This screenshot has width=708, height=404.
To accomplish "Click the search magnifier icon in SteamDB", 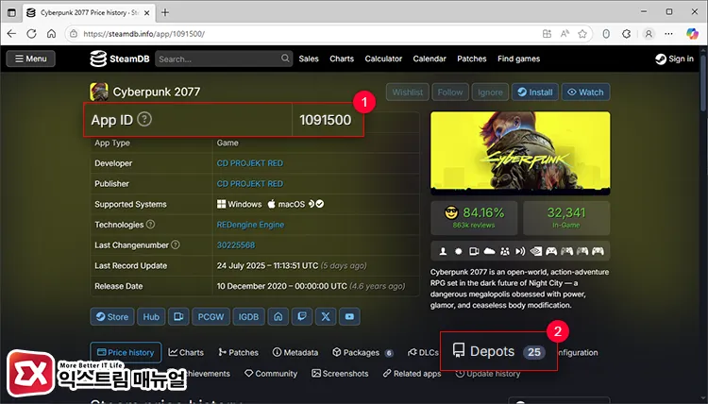I will tap(285, 59).
